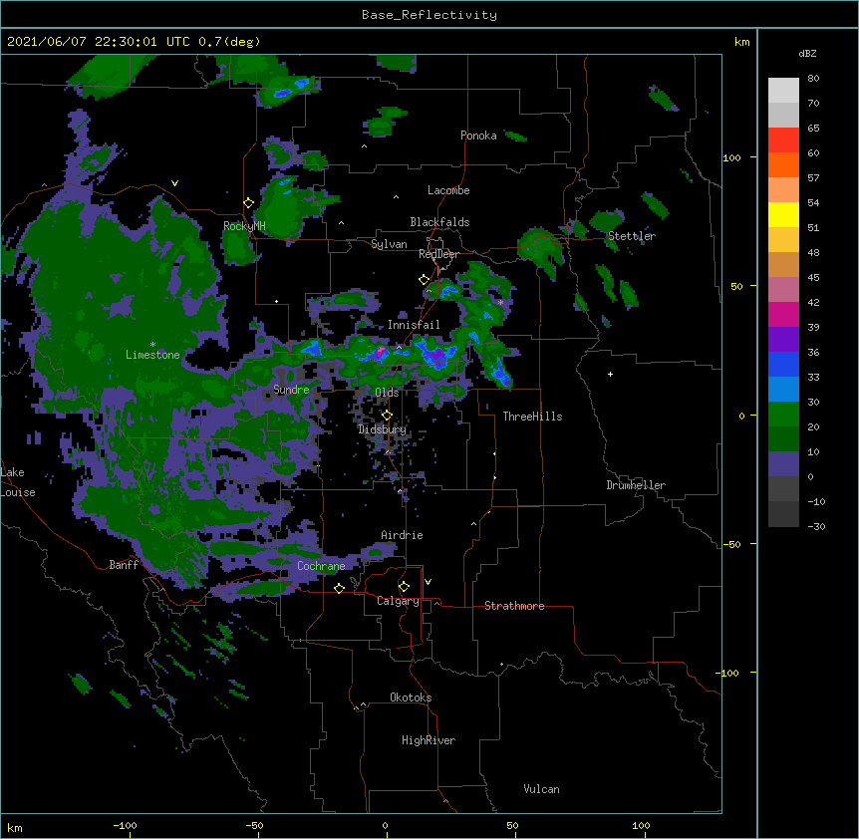
Task: Click the magenta storm core west of Innisfail's road
Action: coord(379,353)
